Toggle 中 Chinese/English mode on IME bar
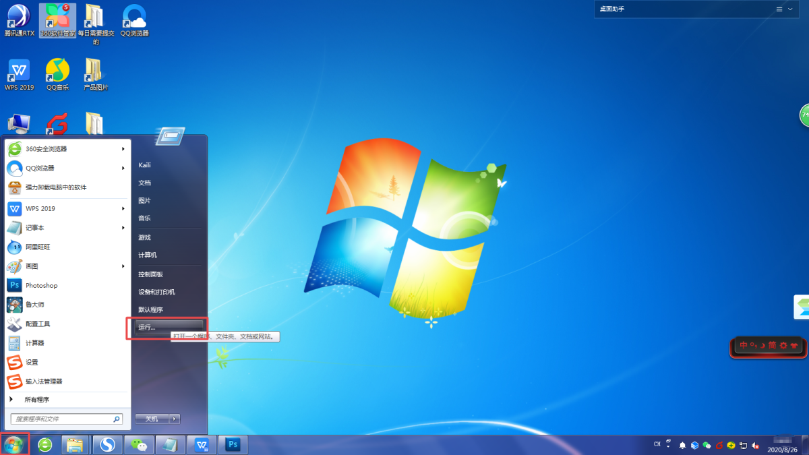The image size is (809, 455). coord(744,346)
